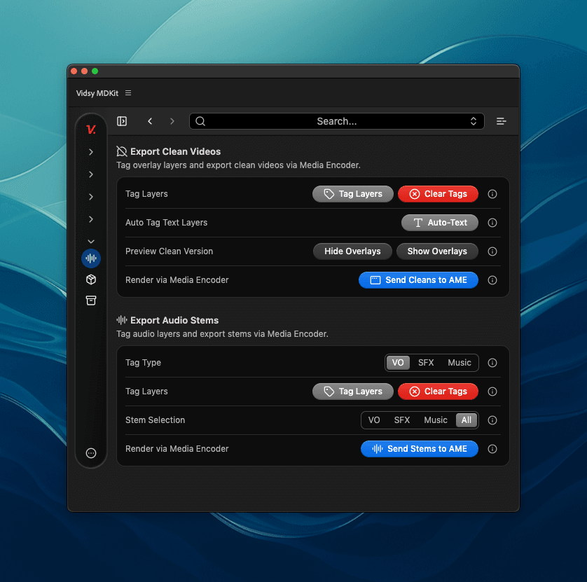The height and width of the screenshot is (582, 587).
Task: Select SFX in Stem Selection
Action: (x=402, y=420)
